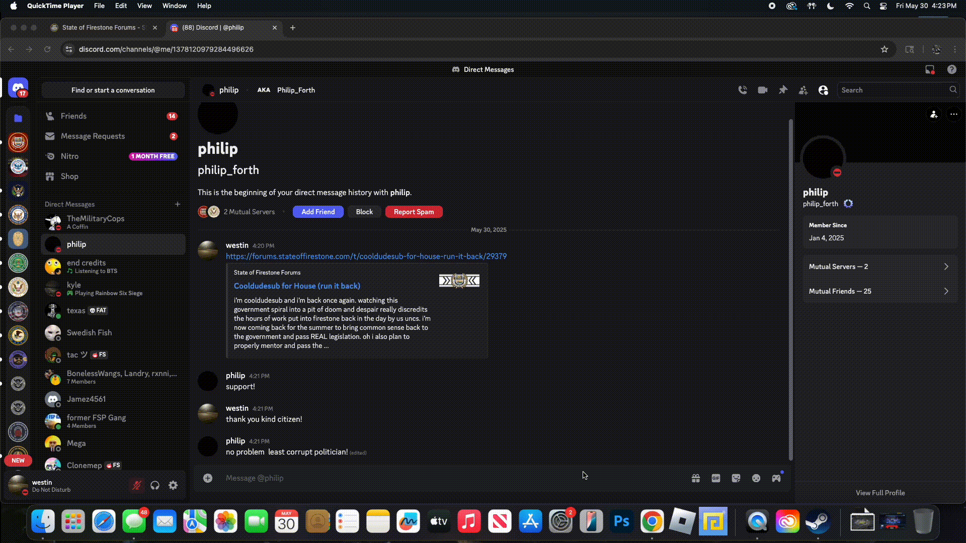966x543 pixels.
Task: Open GIF picker
Action: coord(716,478)
